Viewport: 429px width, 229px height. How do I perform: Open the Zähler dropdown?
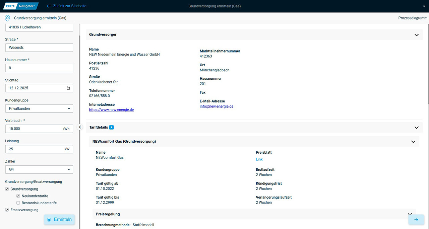coord(39,169)
